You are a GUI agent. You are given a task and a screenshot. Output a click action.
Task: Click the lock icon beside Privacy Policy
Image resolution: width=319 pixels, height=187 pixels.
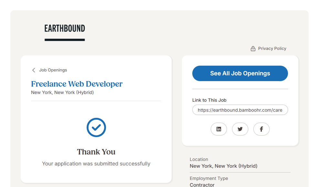(253, 49)
